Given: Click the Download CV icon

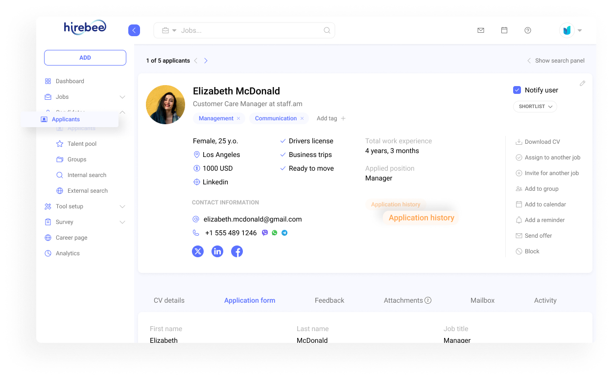Looking at the screenshot, I should tap(519, 141).
